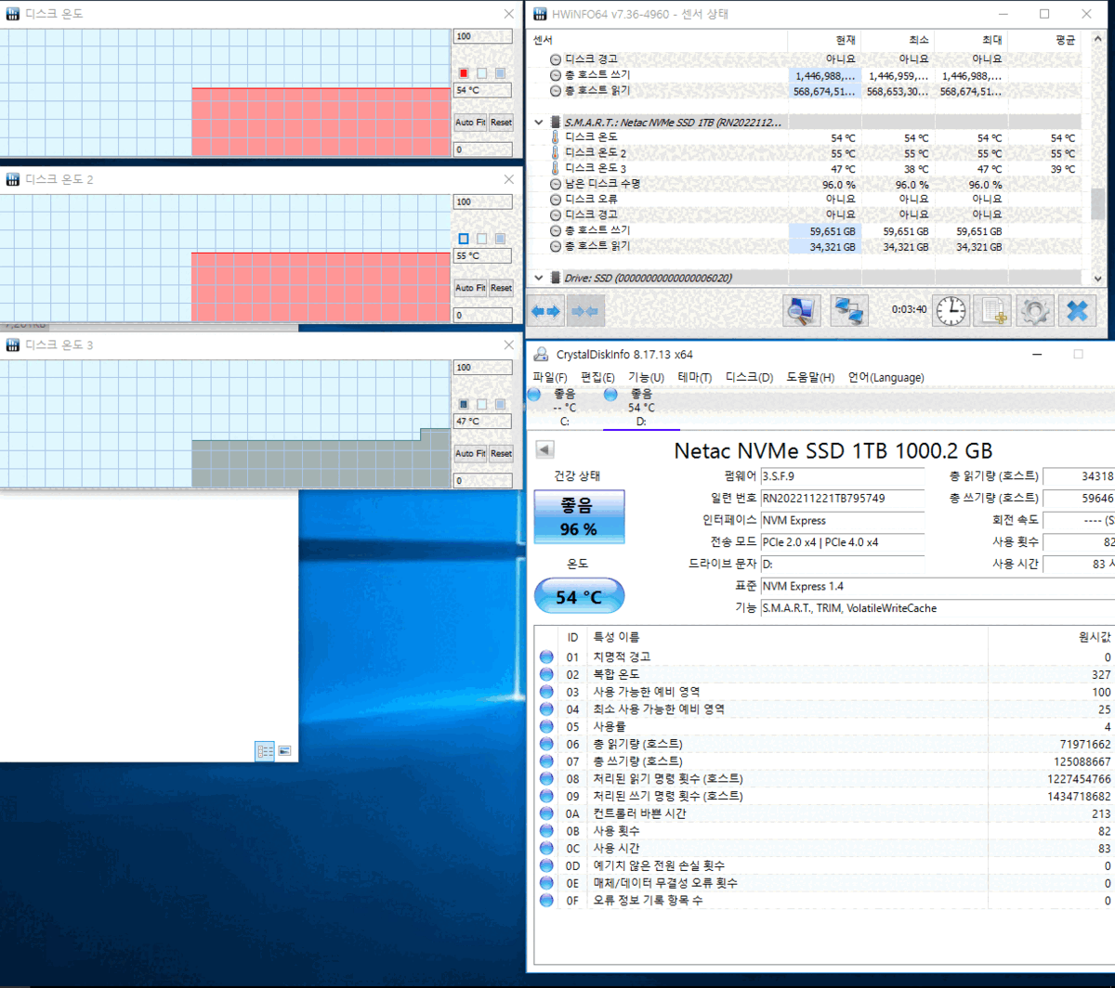The width and height of the screenshot is (1115, 988).
Task: Open the 디스크(D) menu
Action: click(749, 378)
